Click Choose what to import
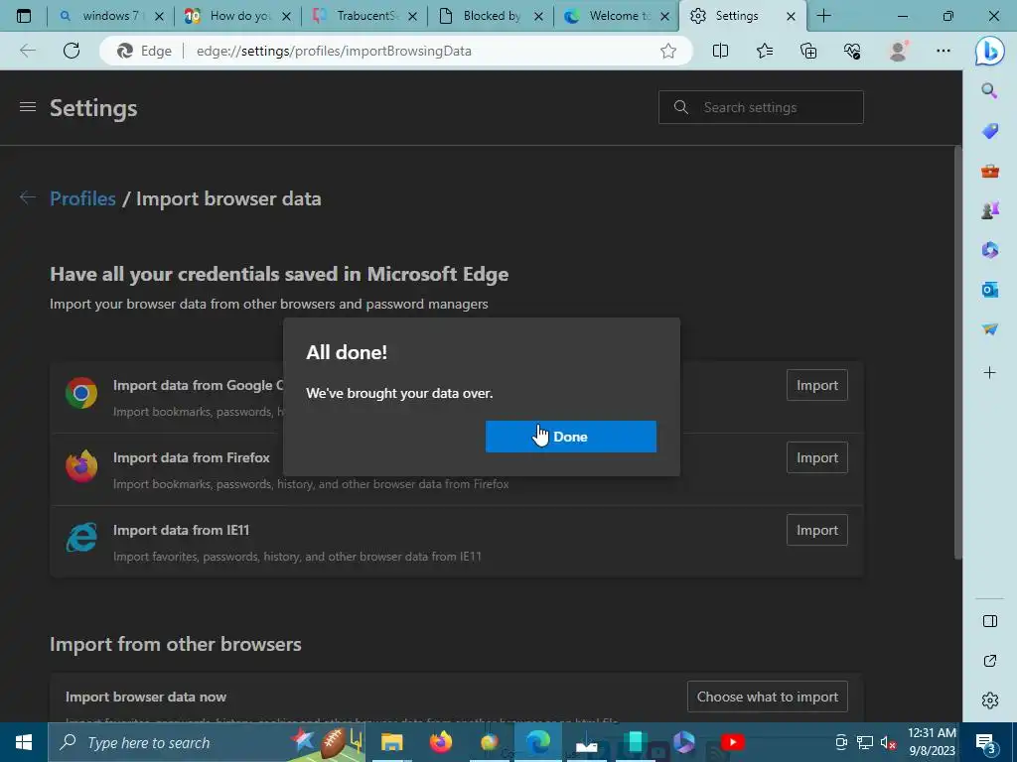 pos(768,698)
